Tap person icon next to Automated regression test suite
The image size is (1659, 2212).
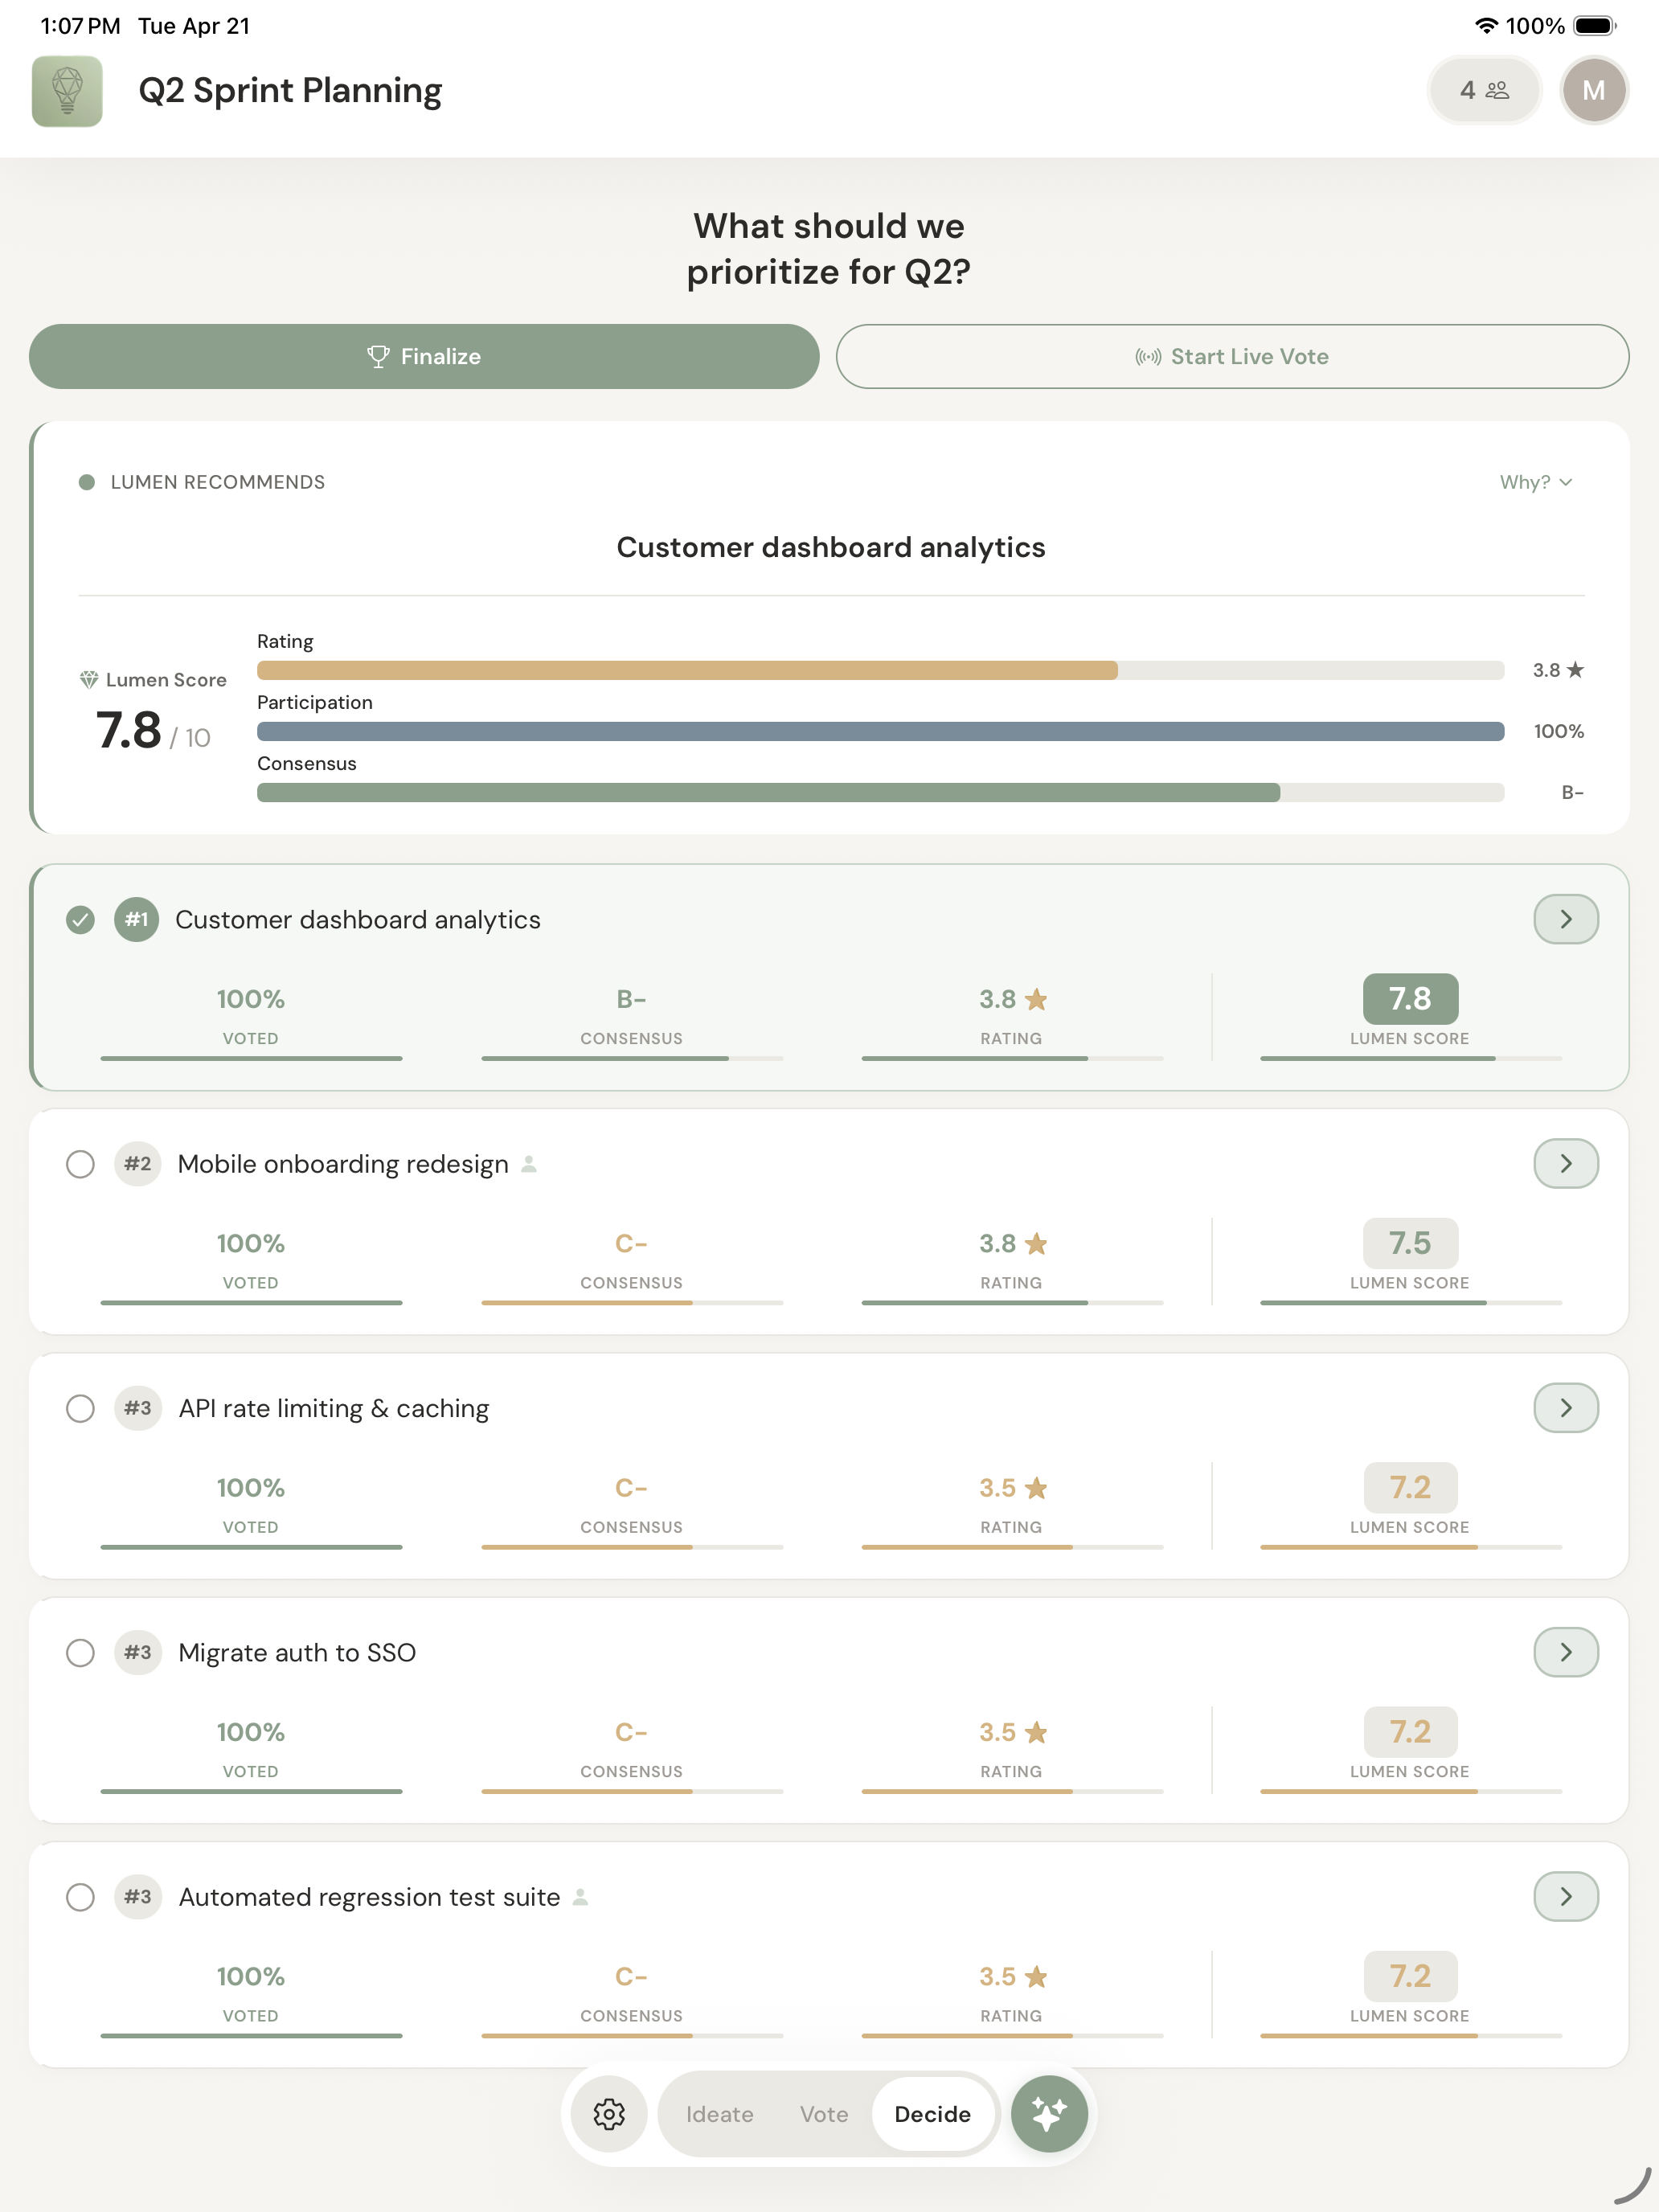click(x=580, y=1896)
